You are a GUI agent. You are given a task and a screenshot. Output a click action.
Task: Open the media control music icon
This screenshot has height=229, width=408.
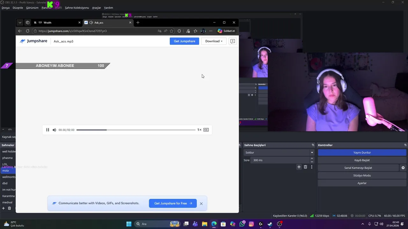coord(188,31)
